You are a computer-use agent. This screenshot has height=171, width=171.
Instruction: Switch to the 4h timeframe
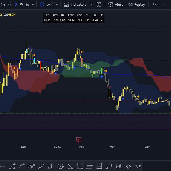(10, 5)
